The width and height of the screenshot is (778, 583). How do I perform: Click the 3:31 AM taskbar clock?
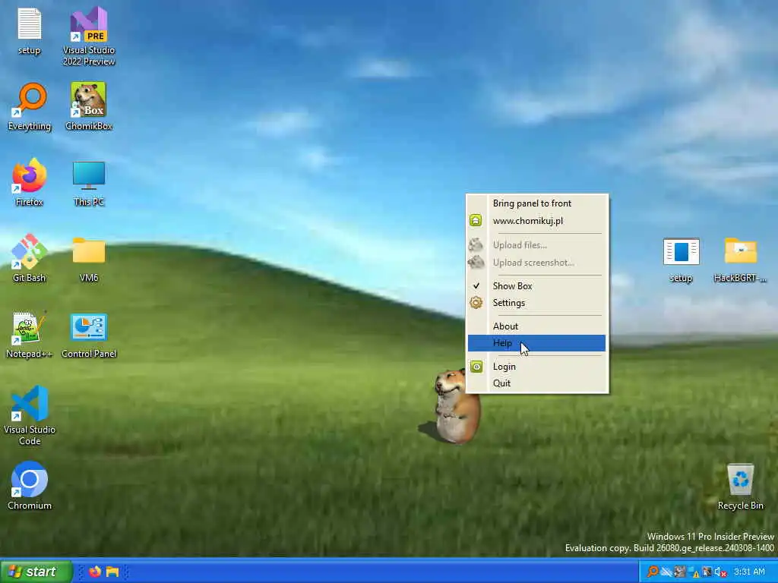point(749,572)
